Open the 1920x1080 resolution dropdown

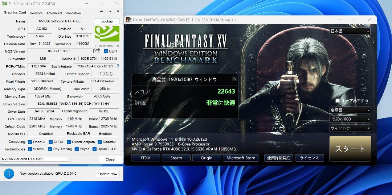coord(350,119)
